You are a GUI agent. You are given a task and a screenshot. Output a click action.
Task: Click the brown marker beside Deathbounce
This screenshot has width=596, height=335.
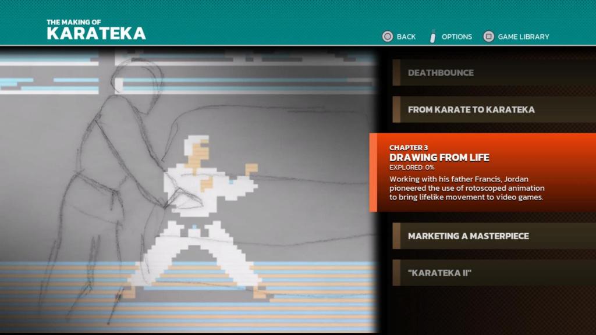point(396,73)
